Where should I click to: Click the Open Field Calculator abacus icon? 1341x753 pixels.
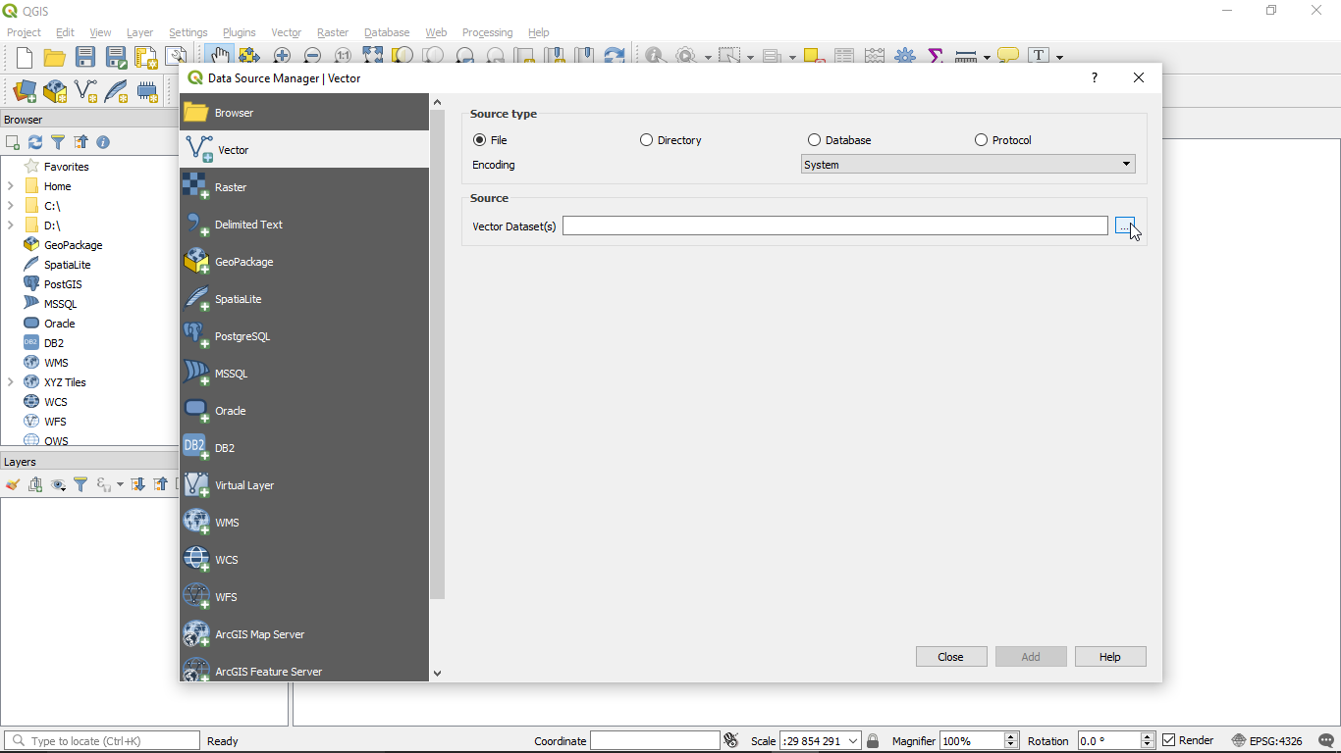pos(875,57)
